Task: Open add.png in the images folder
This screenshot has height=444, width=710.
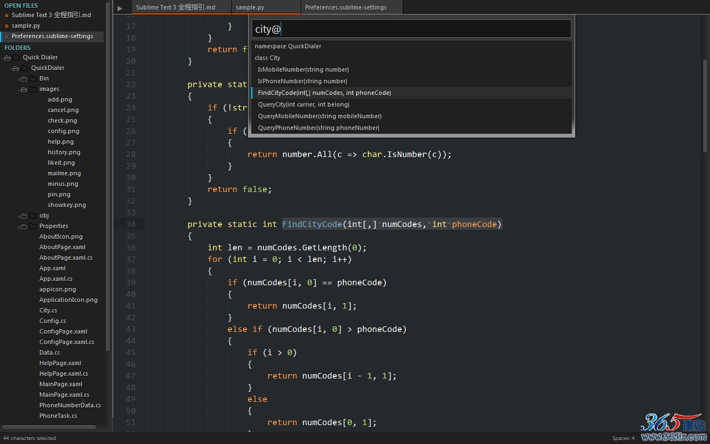Action: pos(60,100)
